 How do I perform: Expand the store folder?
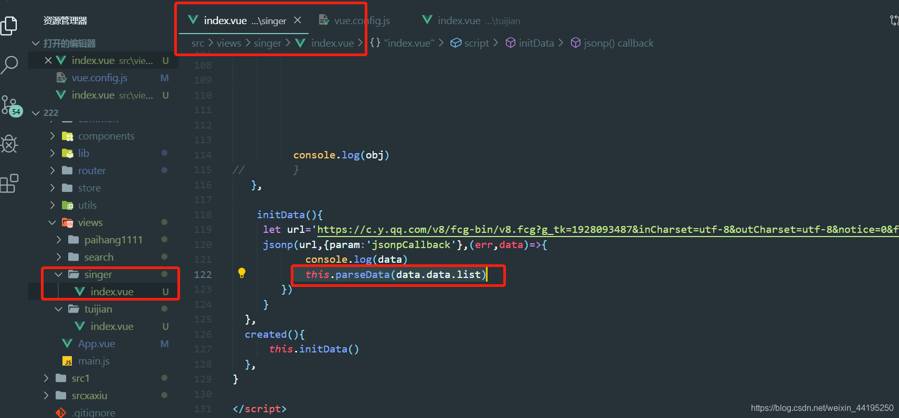[x=52, y=188]
